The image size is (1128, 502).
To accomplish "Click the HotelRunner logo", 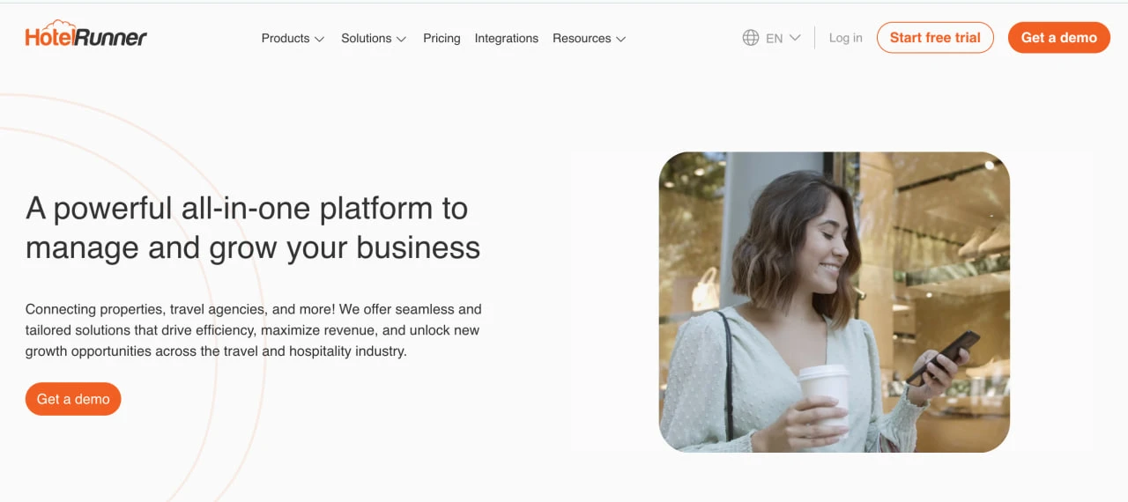I will (x=86, y=35).
